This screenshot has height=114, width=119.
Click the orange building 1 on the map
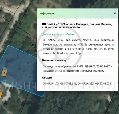pyautogui.click(x=4, y=73)
